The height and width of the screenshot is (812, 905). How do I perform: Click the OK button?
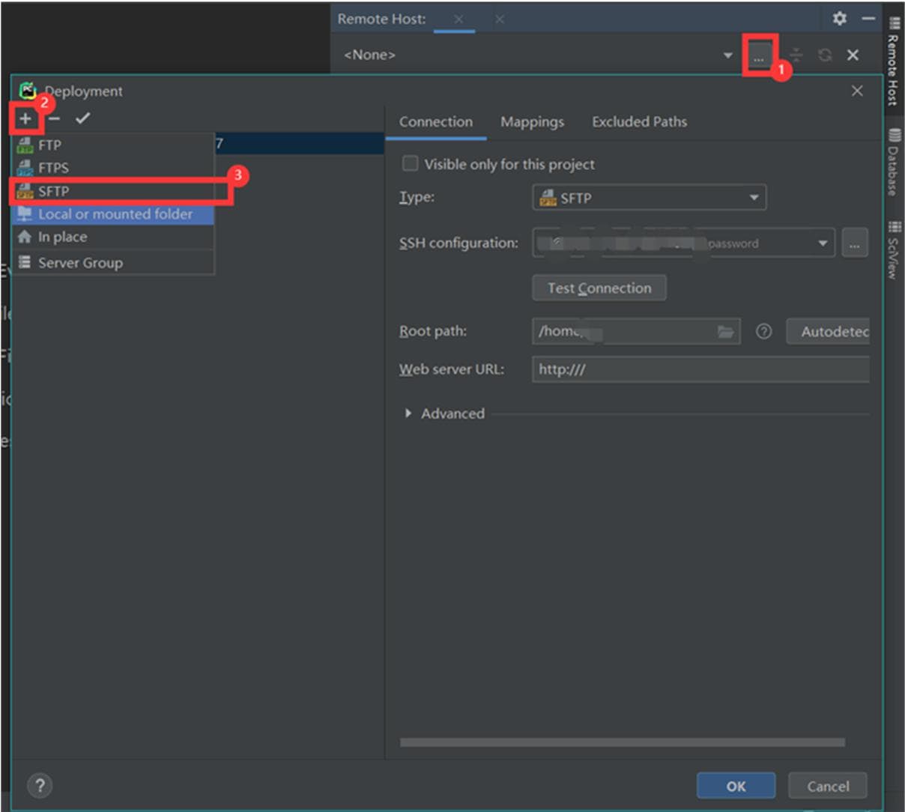point(736,786)
